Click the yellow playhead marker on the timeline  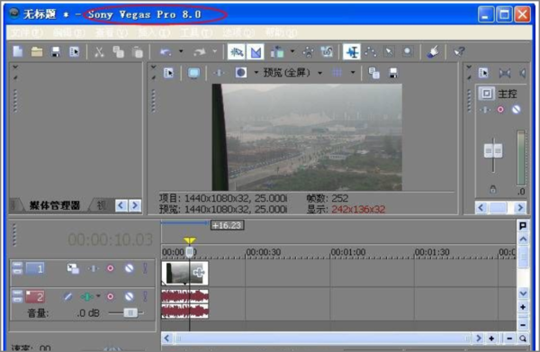pyautogui.click(x=189, y=240)
